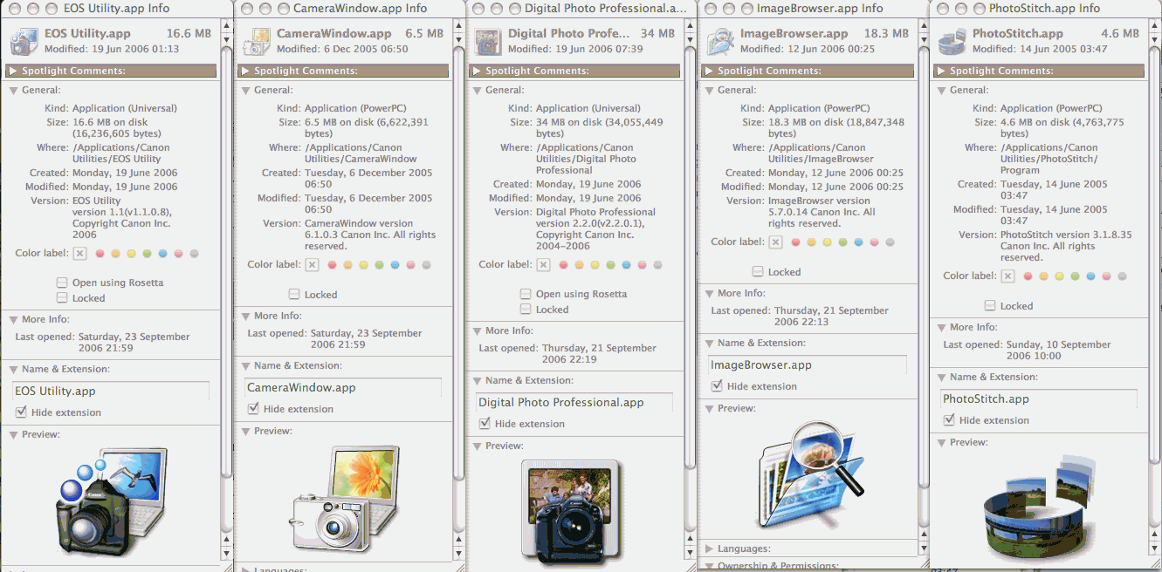Screen dimensions: 1162x572
Task: Collapse Name & Extension in ImageBrowser Info
Action: pyautogui.click(x=709, y=343)
